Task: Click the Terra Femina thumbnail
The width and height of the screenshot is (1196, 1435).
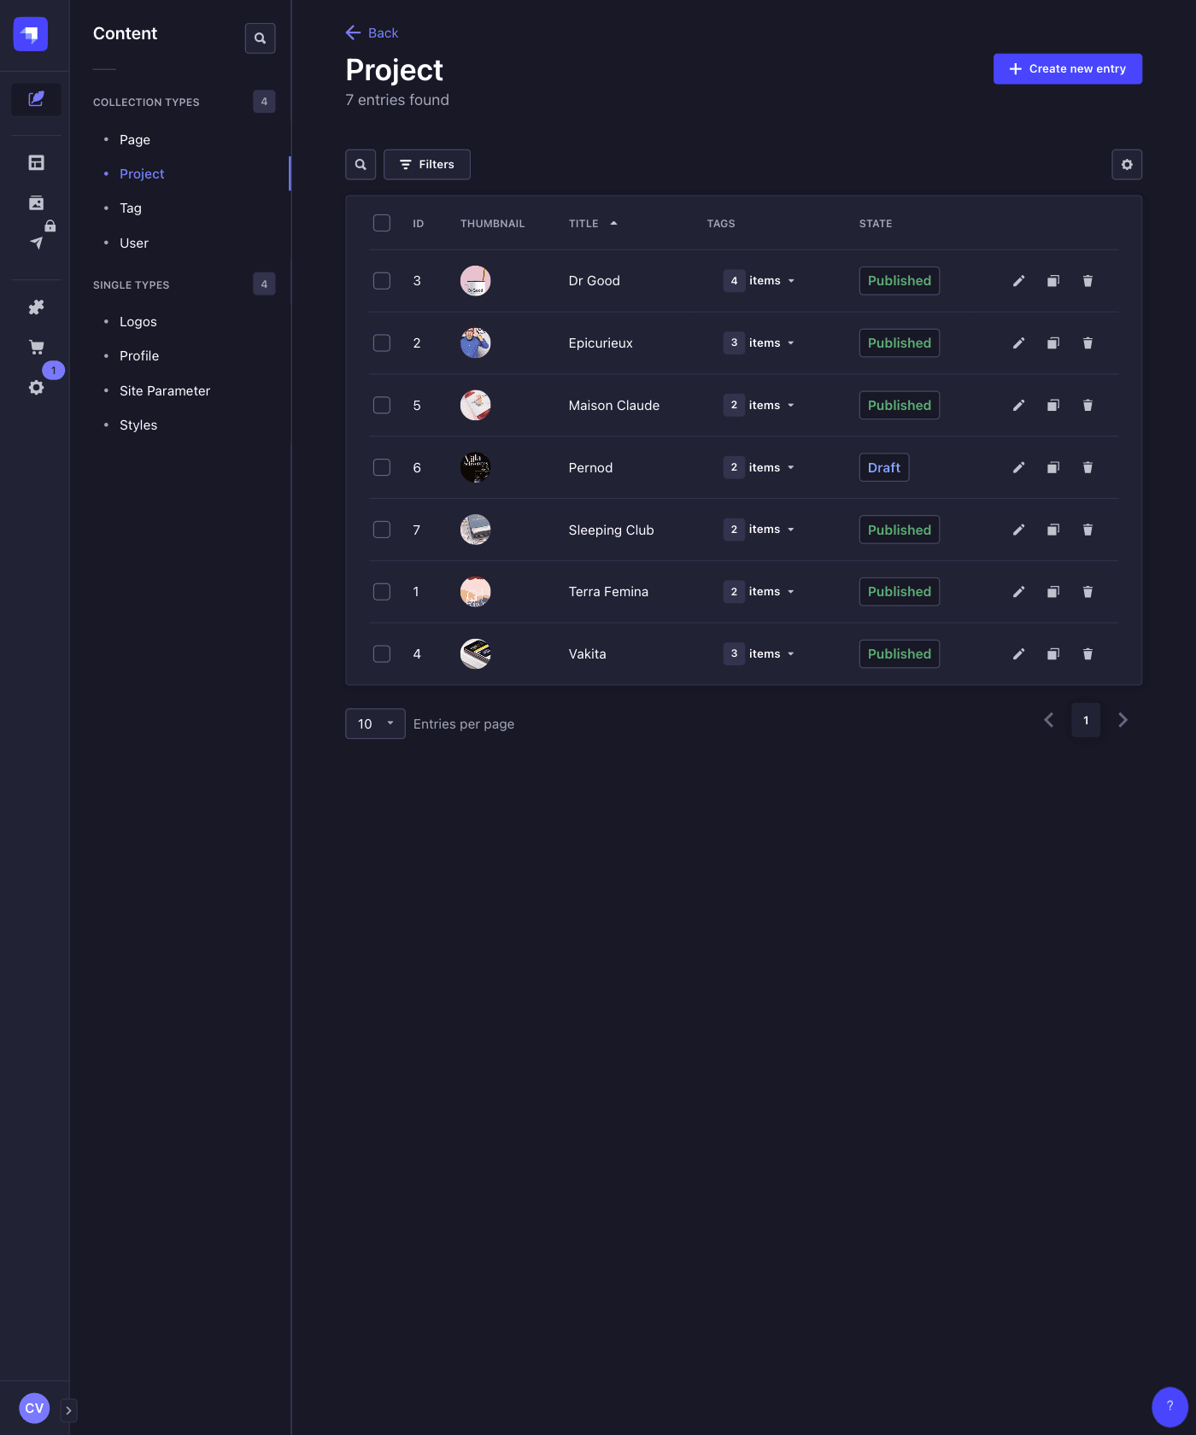Action: click(476, 592)
